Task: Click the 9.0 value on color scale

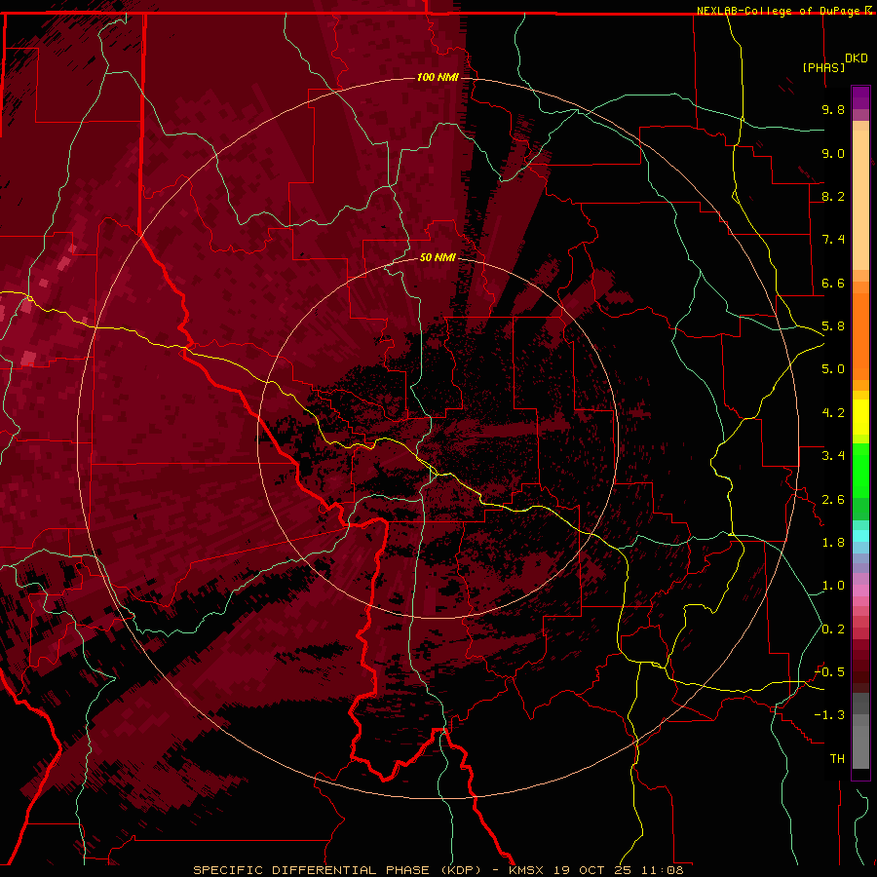Action: (x=833, y=153)
